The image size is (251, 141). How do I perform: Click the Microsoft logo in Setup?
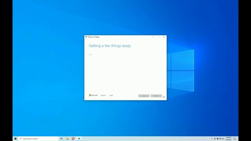coord(93,95)
